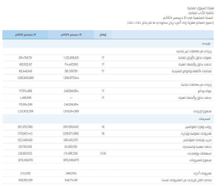Viewport: 223px width, 187px height.
Task: Click value (170,367,441)
Action: pyautogui.click(x=25, y=134)
